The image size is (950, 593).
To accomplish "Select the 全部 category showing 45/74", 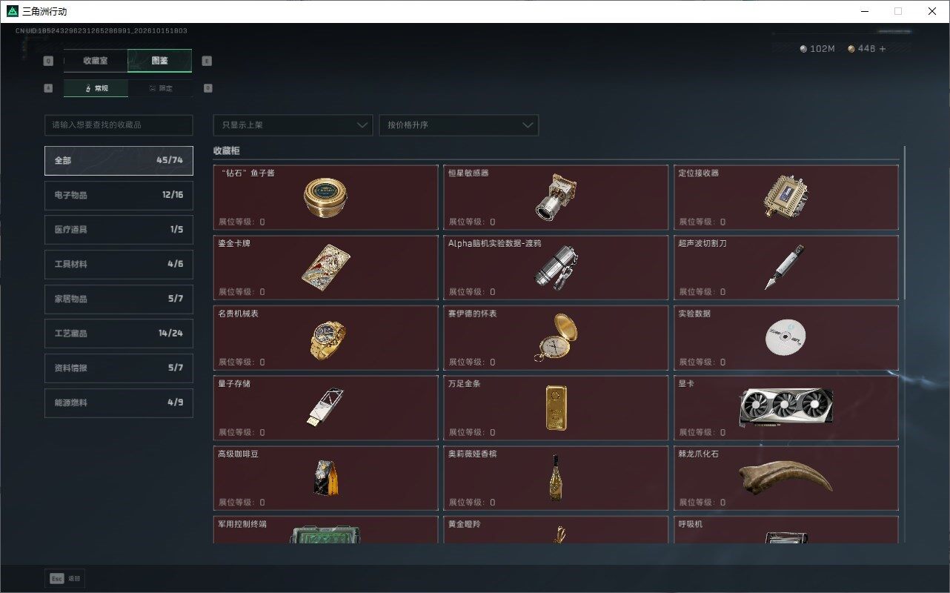I will click(x=119, y=161).
